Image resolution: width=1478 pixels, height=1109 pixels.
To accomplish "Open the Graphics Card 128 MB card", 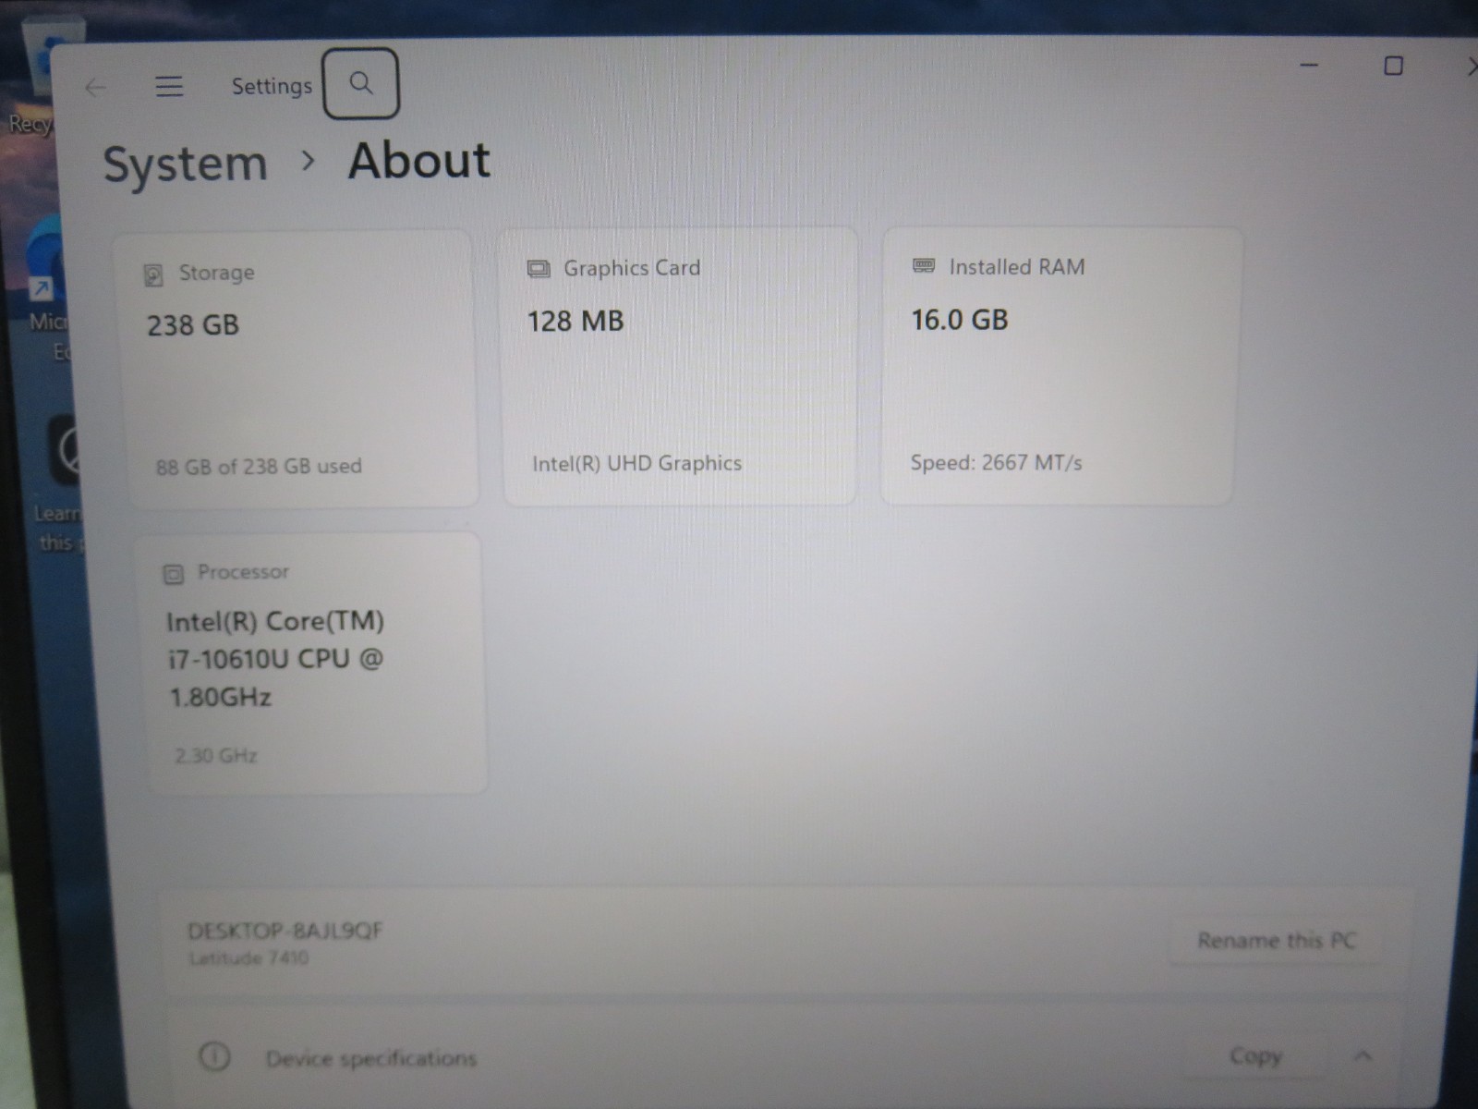I will (680, 367).
